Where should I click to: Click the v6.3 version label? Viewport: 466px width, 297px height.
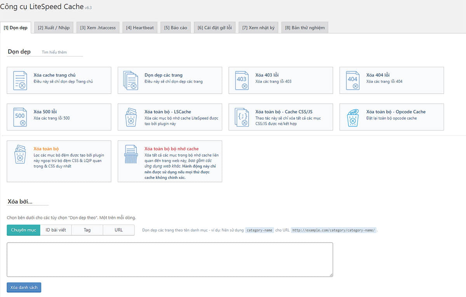coord(88,8)
